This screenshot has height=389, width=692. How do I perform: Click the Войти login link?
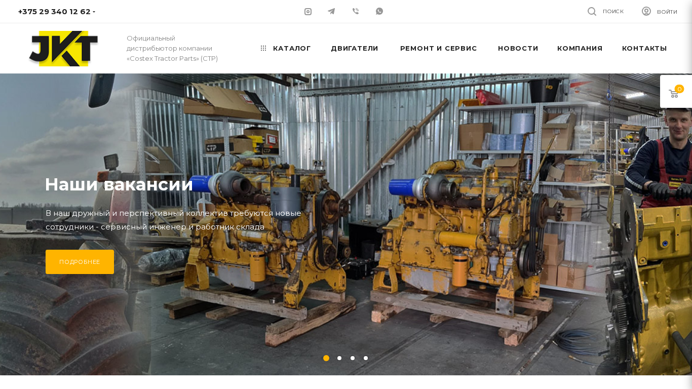pyautogui.click(x=667, y=12)
